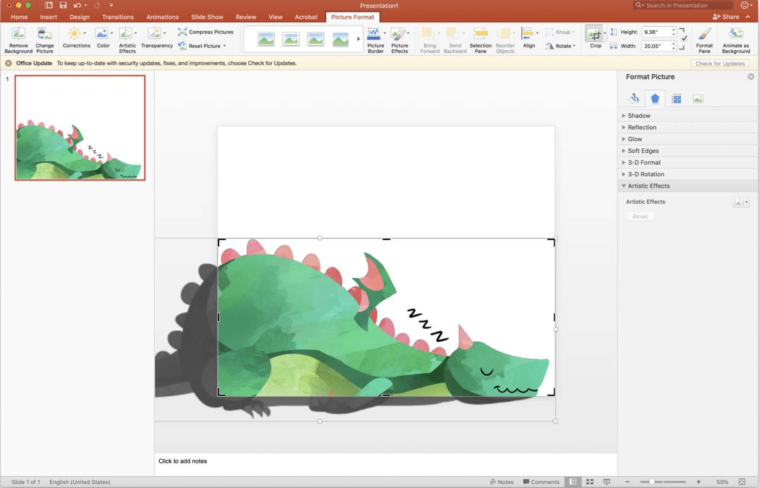Click Animate as Background icon
Viewport: 760px width, 488px height.
coord(735,40)
